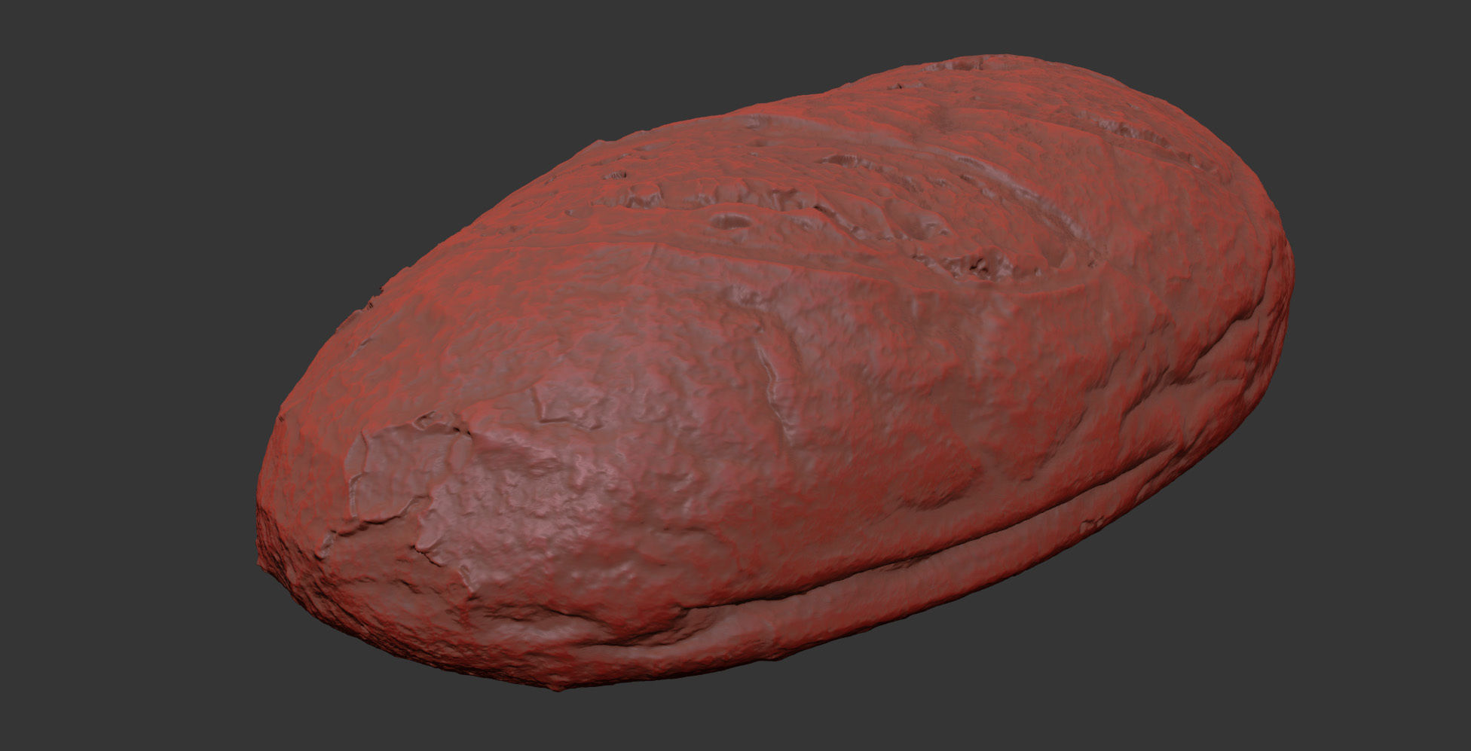Image resolution: width=1471 pixels, height=751 pixels.
Task: Select the red sculpted loaf model
Action: point(775,373)
